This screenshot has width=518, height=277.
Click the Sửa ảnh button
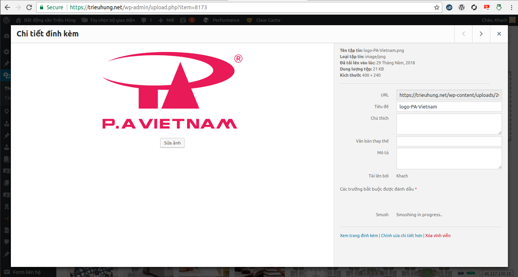point(172,143)
